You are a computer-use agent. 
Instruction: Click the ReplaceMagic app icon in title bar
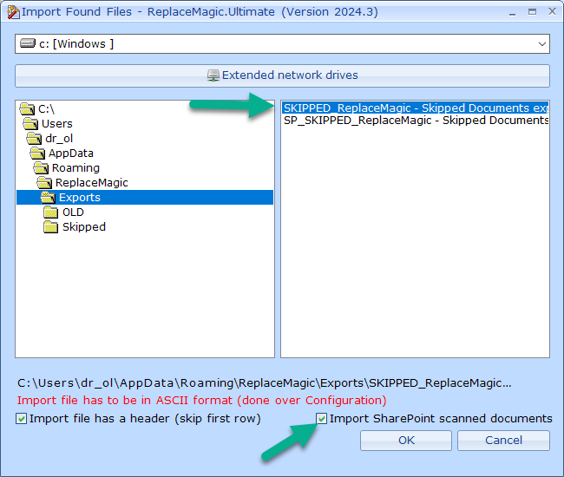[13, 12]
